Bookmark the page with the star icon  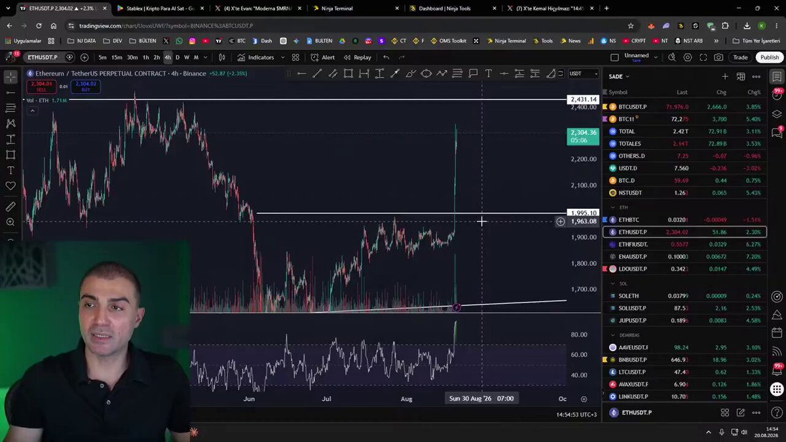click(631, 26)
